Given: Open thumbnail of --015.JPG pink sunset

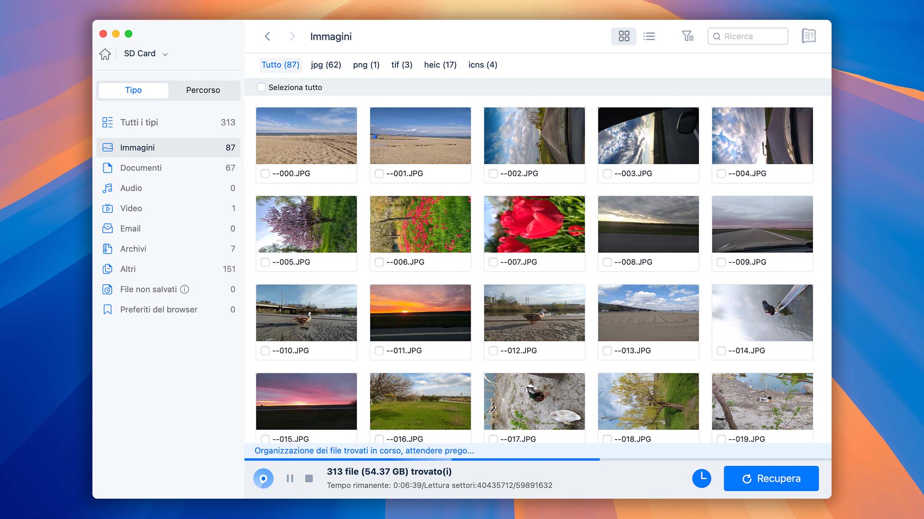Looking at the screenshot, I should click(306, 401).
